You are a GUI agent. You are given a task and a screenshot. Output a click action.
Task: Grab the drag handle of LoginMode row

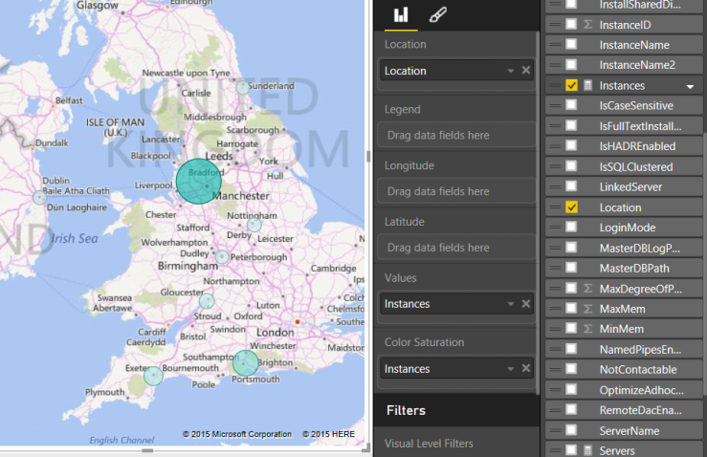point(555,228)
